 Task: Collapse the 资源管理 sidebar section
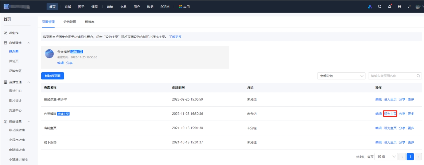coord(29,82)
